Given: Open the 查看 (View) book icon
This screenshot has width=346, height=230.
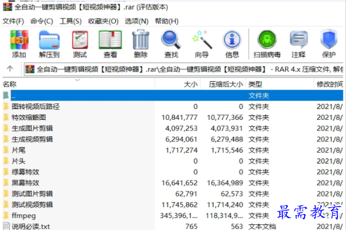Looking at the screenshot, I should (x=110, y=40).
